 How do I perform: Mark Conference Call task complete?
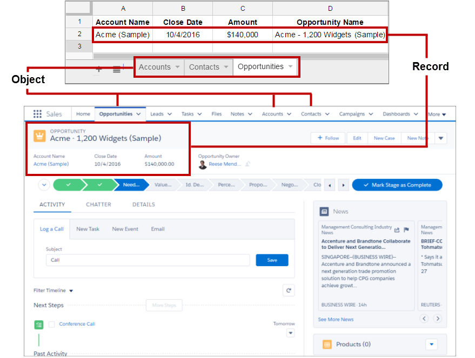point(52,325)
